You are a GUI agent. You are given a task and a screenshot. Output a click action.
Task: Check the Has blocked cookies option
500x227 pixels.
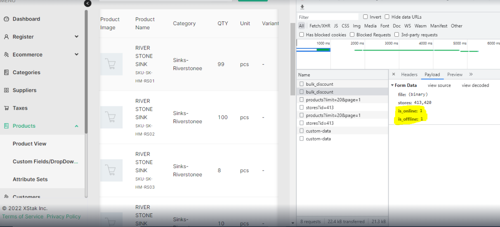pos(302,35)
